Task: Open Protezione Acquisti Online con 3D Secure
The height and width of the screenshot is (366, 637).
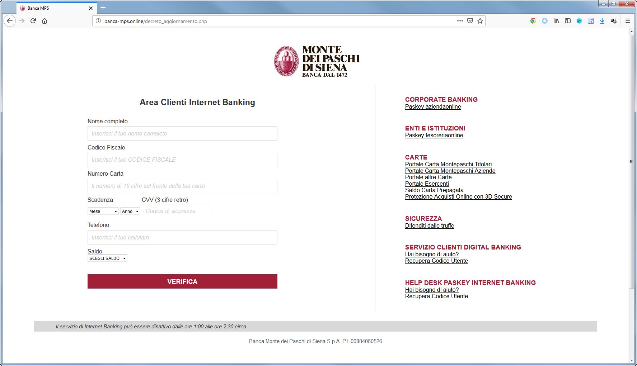Action: 458,196
